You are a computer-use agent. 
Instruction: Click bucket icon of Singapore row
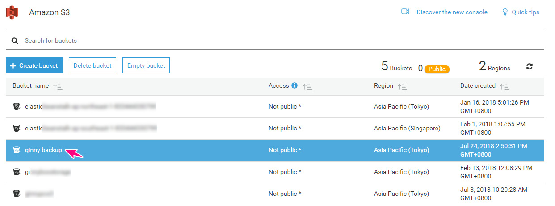point(17,128)
